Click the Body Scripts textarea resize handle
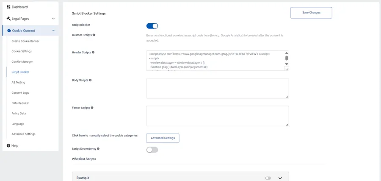Image resolution: width=381 pixels, height=181 pixels. coord(287,97)
